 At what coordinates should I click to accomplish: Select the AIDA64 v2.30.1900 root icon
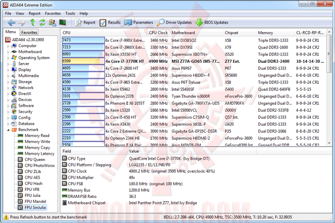pyautogui.click(x=8, y=40)
